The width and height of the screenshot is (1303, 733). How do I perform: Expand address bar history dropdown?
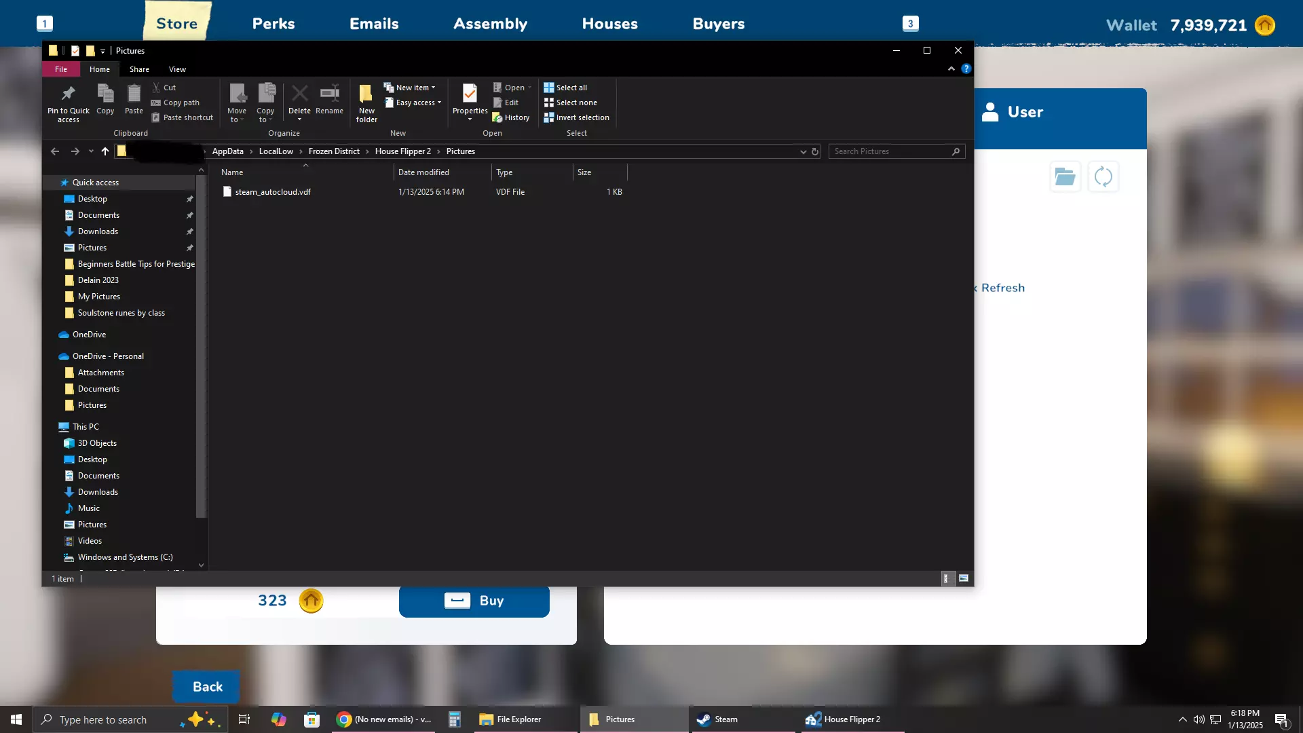[803, 151]
